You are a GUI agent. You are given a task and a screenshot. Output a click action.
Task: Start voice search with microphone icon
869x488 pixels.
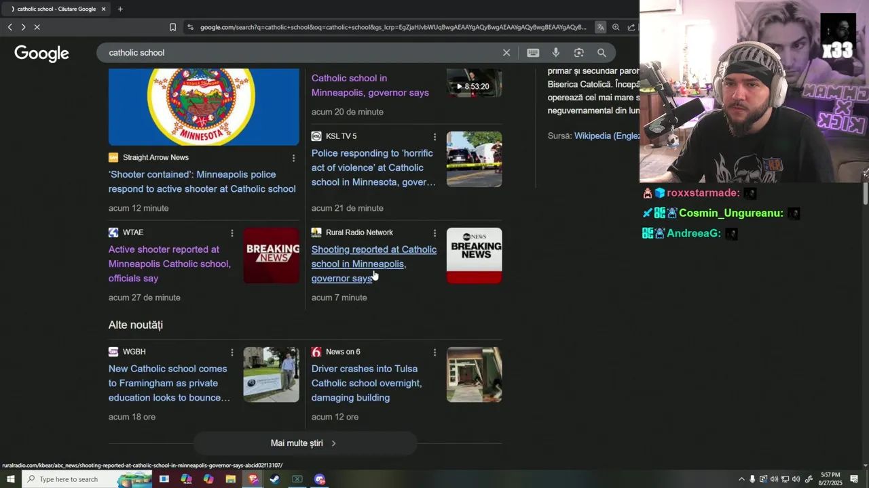[x=556, y=53]
